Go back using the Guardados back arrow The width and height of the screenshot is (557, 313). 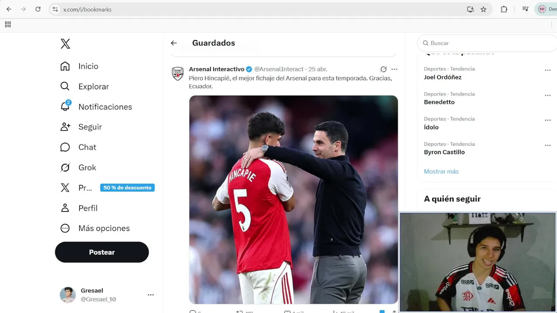[x=174, y=43]
